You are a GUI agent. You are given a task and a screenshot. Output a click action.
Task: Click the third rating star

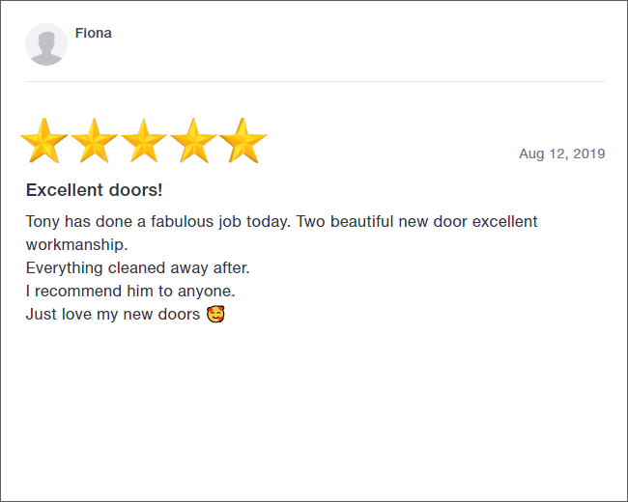coord(144,141)
